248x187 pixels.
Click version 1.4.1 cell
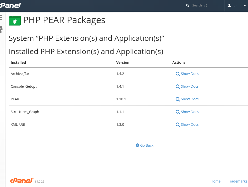[x=120, y=86]
